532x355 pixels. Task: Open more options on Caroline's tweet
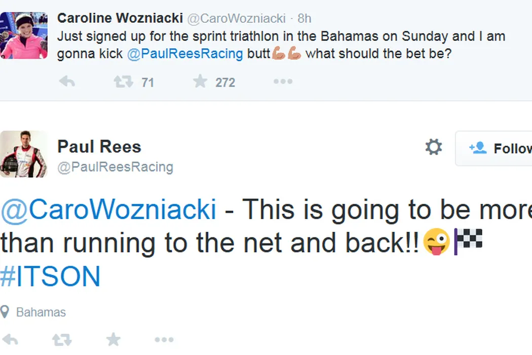click(283, 82)
